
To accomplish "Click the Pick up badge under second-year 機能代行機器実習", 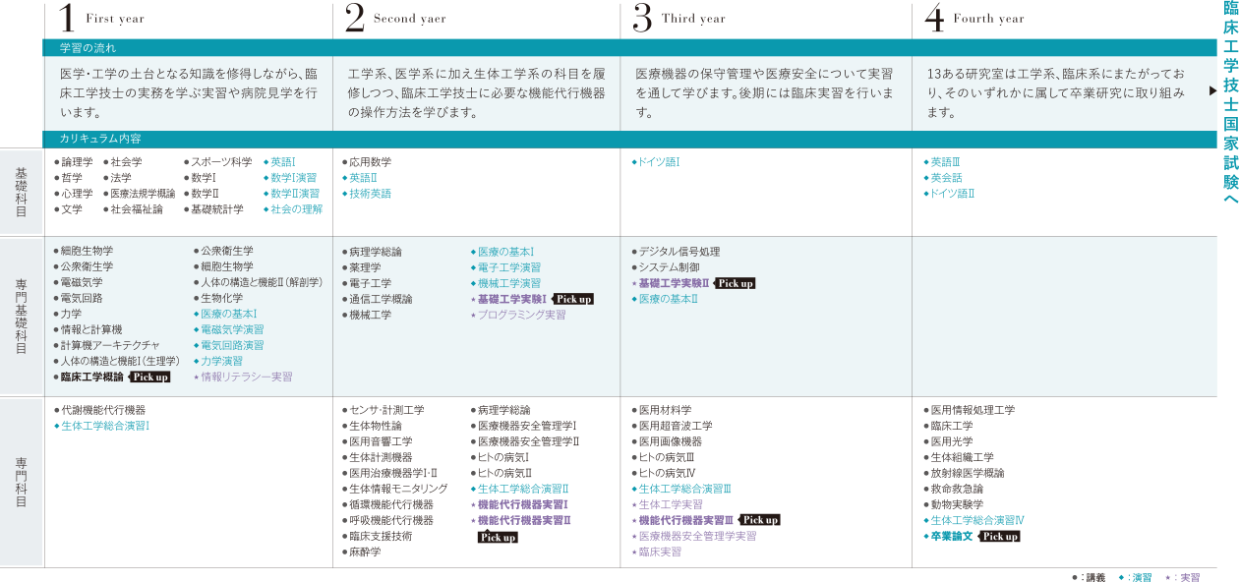I will tap(497, 538).
